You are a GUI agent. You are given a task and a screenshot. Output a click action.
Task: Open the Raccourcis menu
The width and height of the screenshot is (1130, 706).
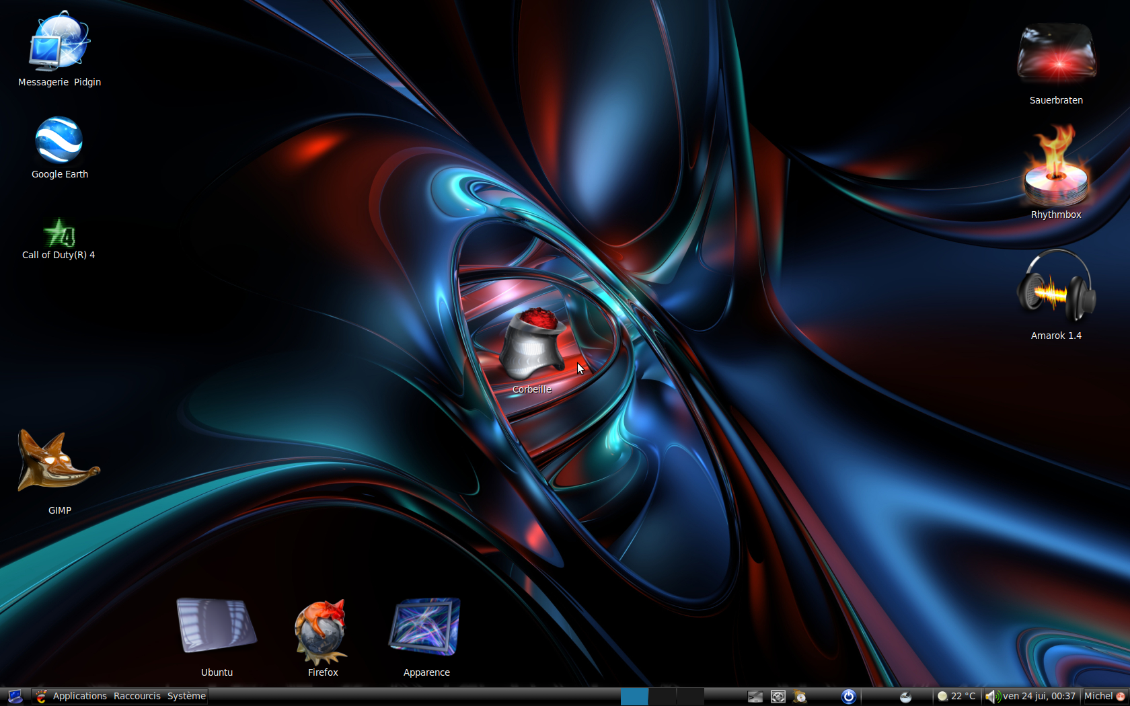point(137,697)
